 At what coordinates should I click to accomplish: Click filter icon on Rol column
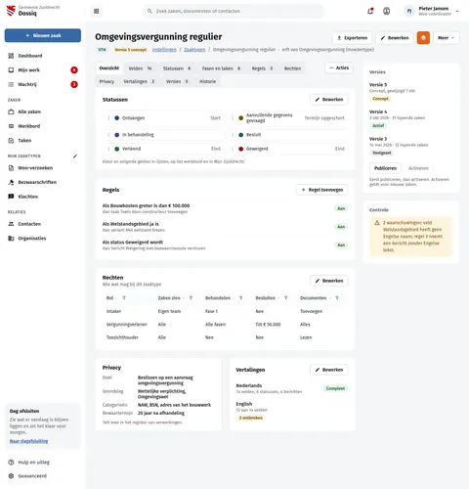pyautogui.click(x=124, y=298)
